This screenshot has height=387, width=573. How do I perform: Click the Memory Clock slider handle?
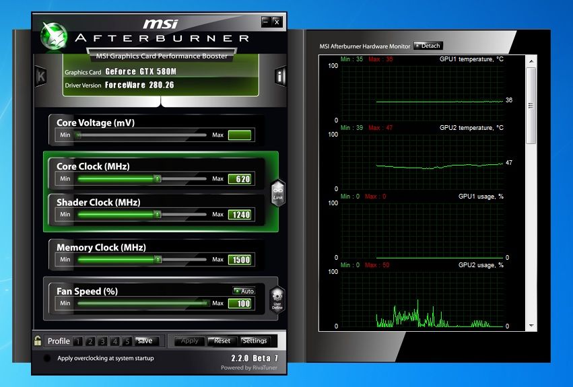coord(158,260)
